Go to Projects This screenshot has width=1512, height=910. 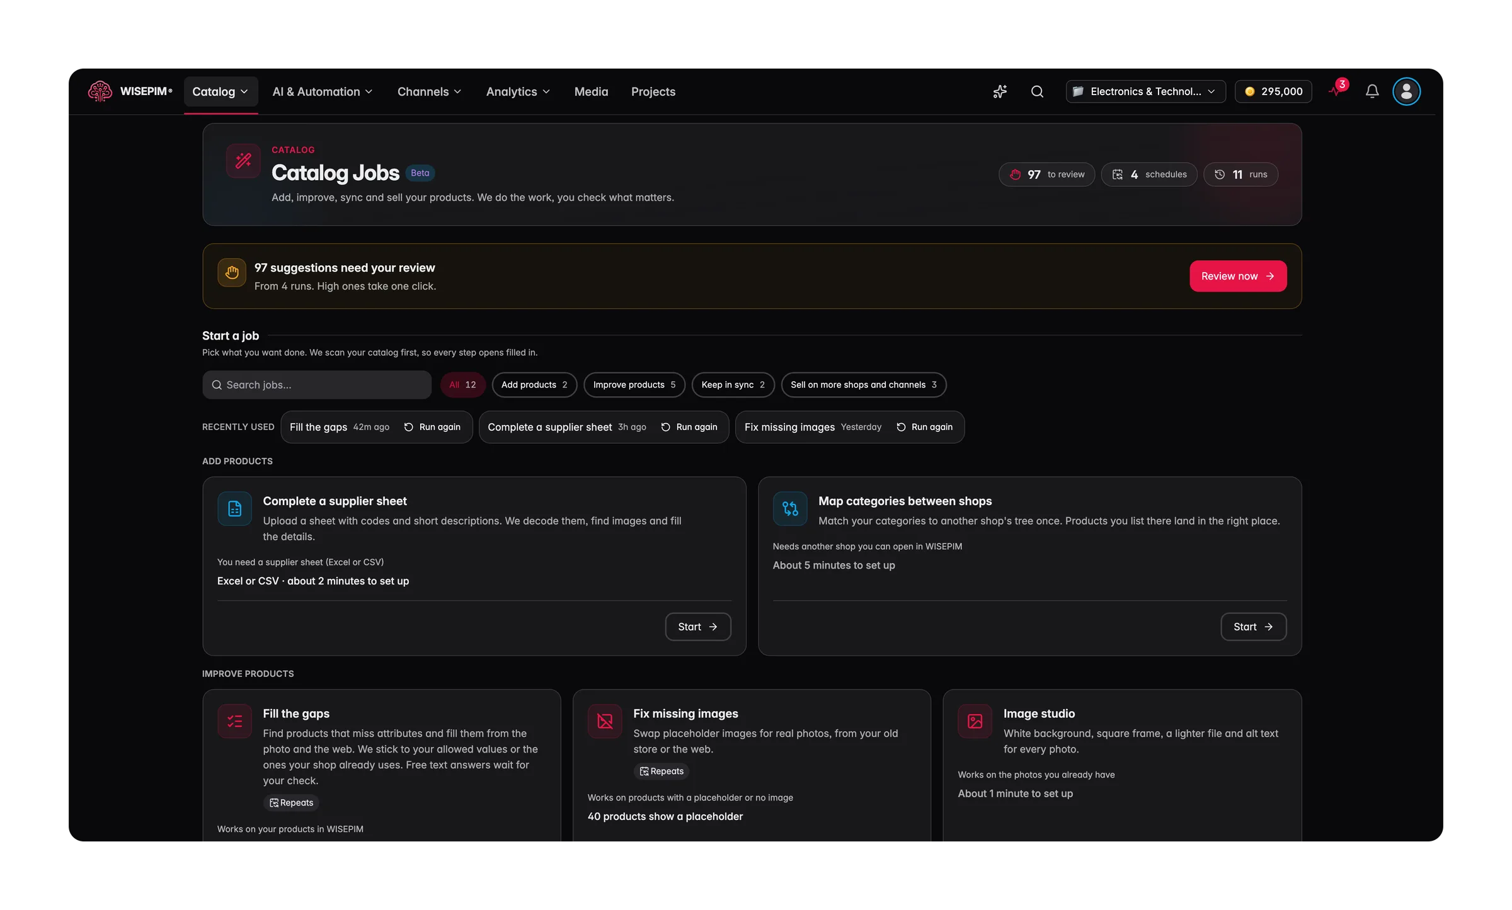point(653,92)
